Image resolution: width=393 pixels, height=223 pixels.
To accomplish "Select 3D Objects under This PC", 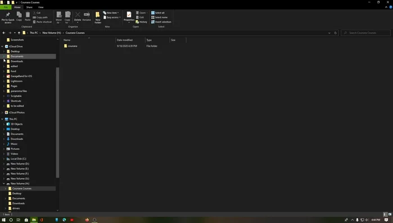I will click(x=16, y=124).
